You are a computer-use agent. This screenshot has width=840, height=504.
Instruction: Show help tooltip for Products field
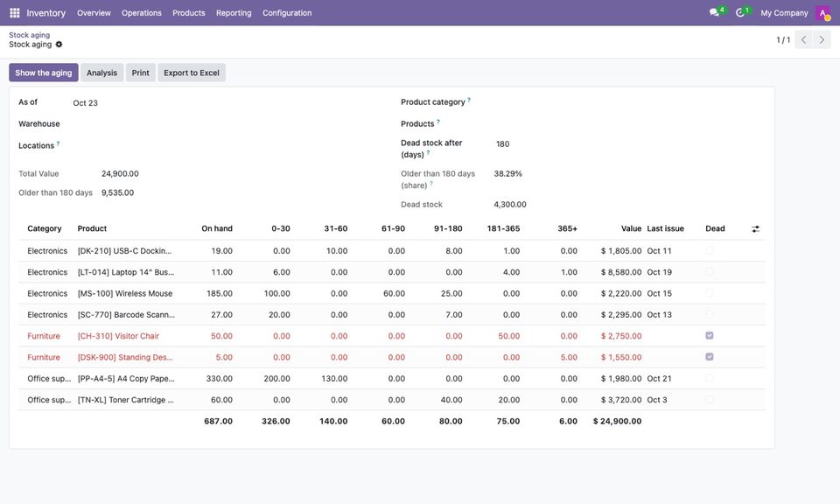pos(438,122)
